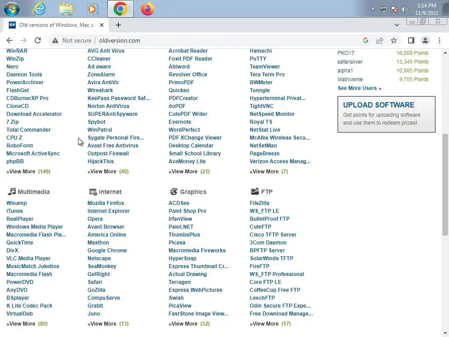Go back with the browser back arrow
Image resolution: width=449 pixels, height=337 pixels.
pos(10,40)
